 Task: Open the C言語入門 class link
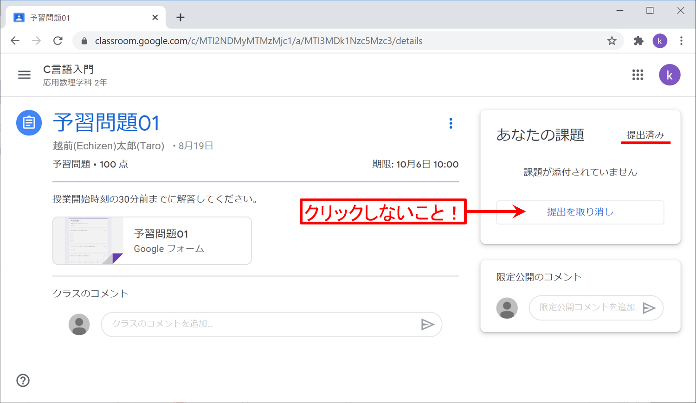[68, 70]
